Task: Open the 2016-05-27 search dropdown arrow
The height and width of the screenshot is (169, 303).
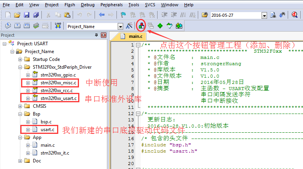Action: point(264,15)
